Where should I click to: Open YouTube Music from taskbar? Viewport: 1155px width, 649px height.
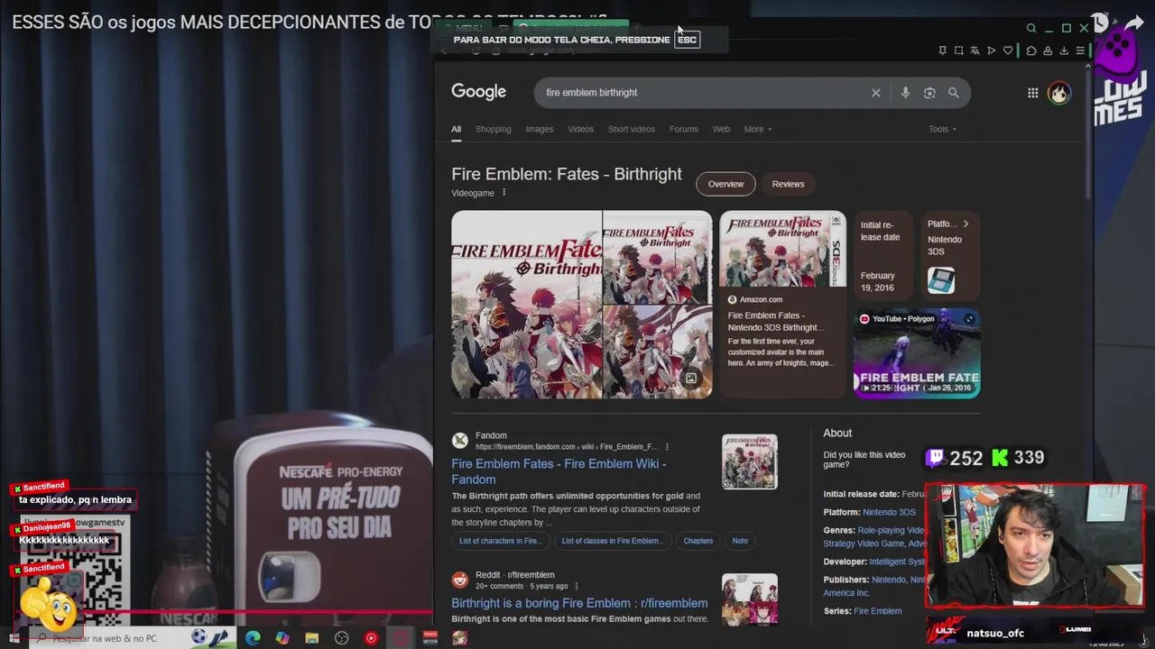point(371,638)
